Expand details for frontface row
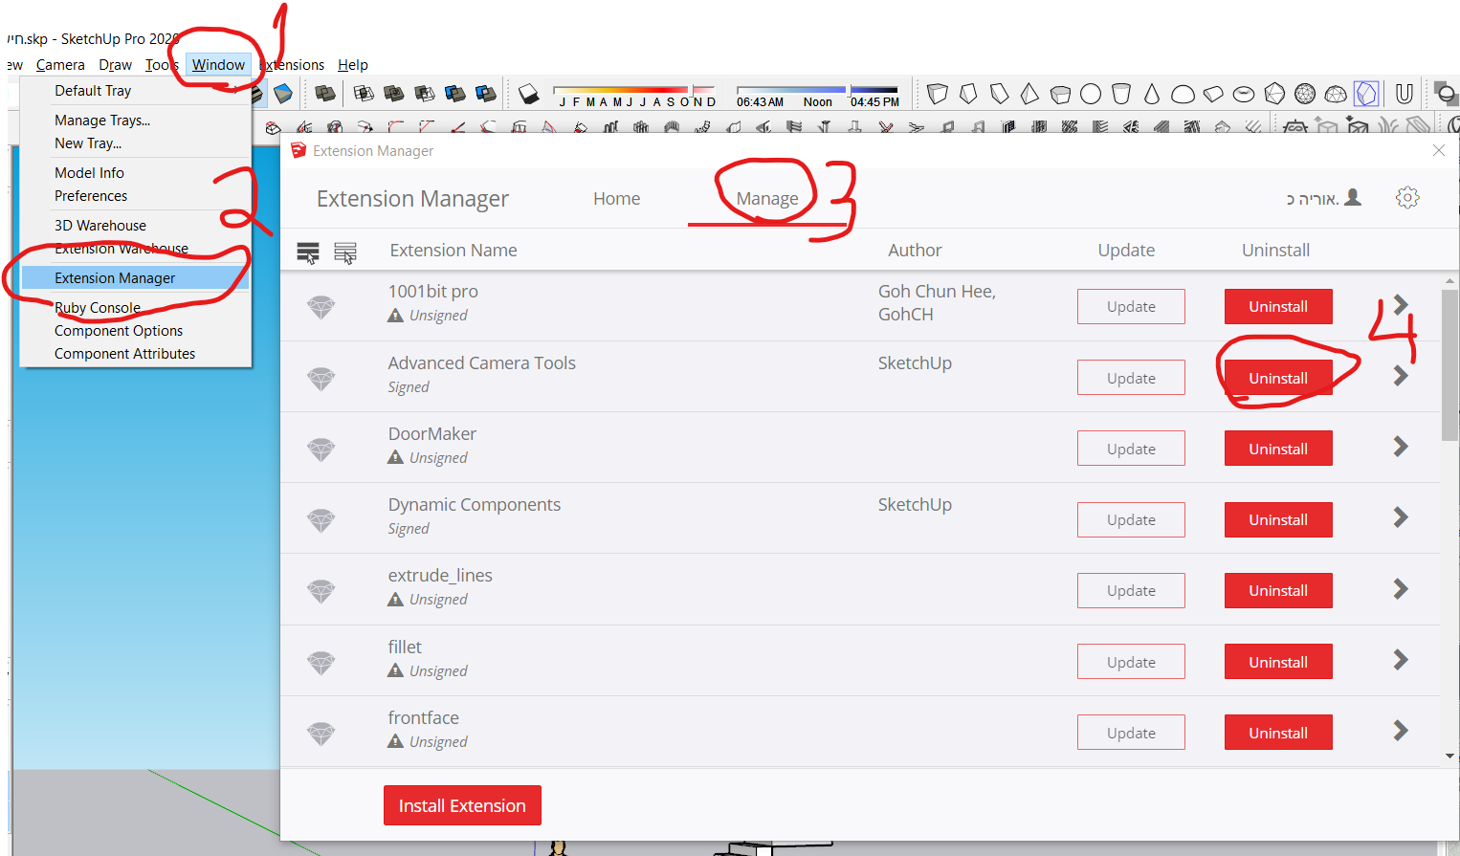Image resolution: width=1460 pixels, height=856 pixels. (1401, 731)
